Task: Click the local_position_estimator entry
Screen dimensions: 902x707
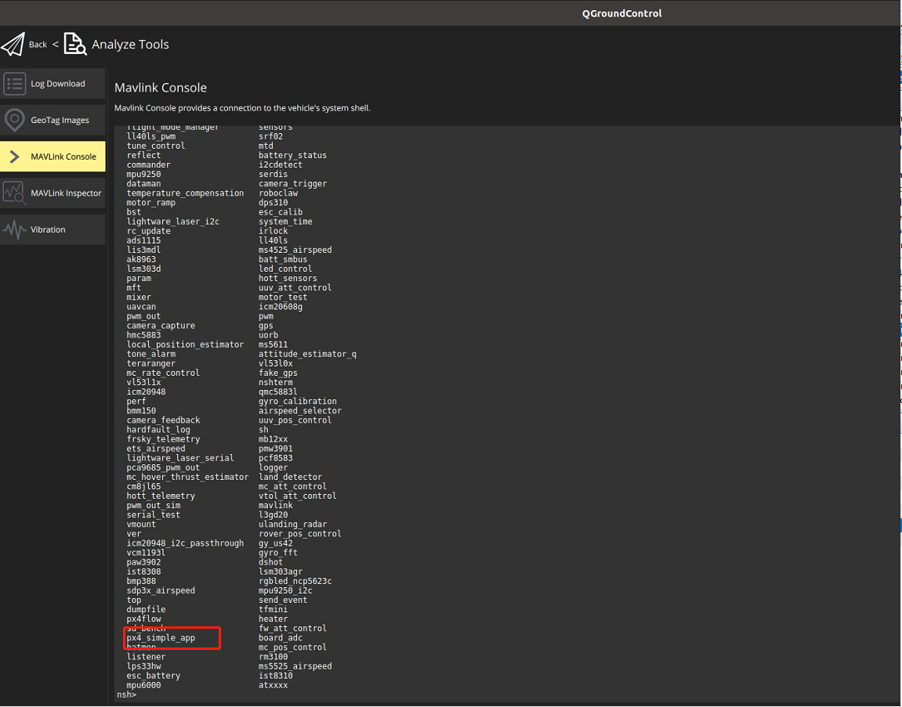Action: [x=185, y=344]
